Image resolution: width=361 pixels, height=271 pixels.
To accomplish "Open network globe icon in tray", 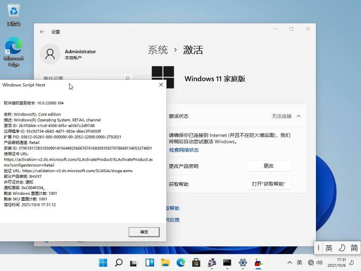I will tap(311, 262).
